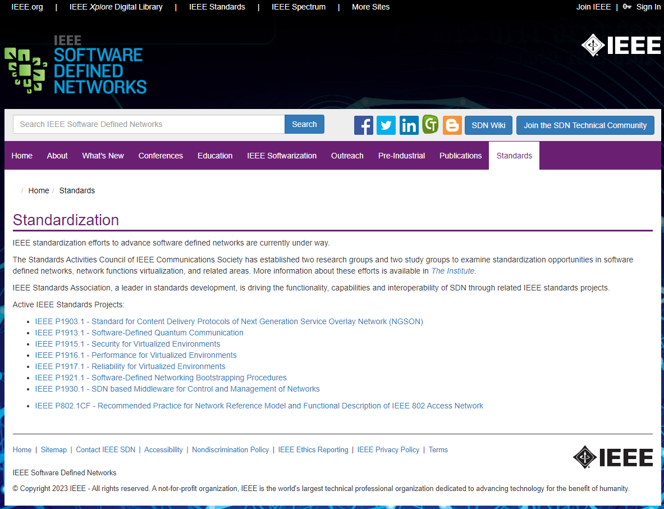Image resolution: width=664 pixels, height=509 pixels.
Task: Open Accessibility footer link
Action: tap(163, 449)
